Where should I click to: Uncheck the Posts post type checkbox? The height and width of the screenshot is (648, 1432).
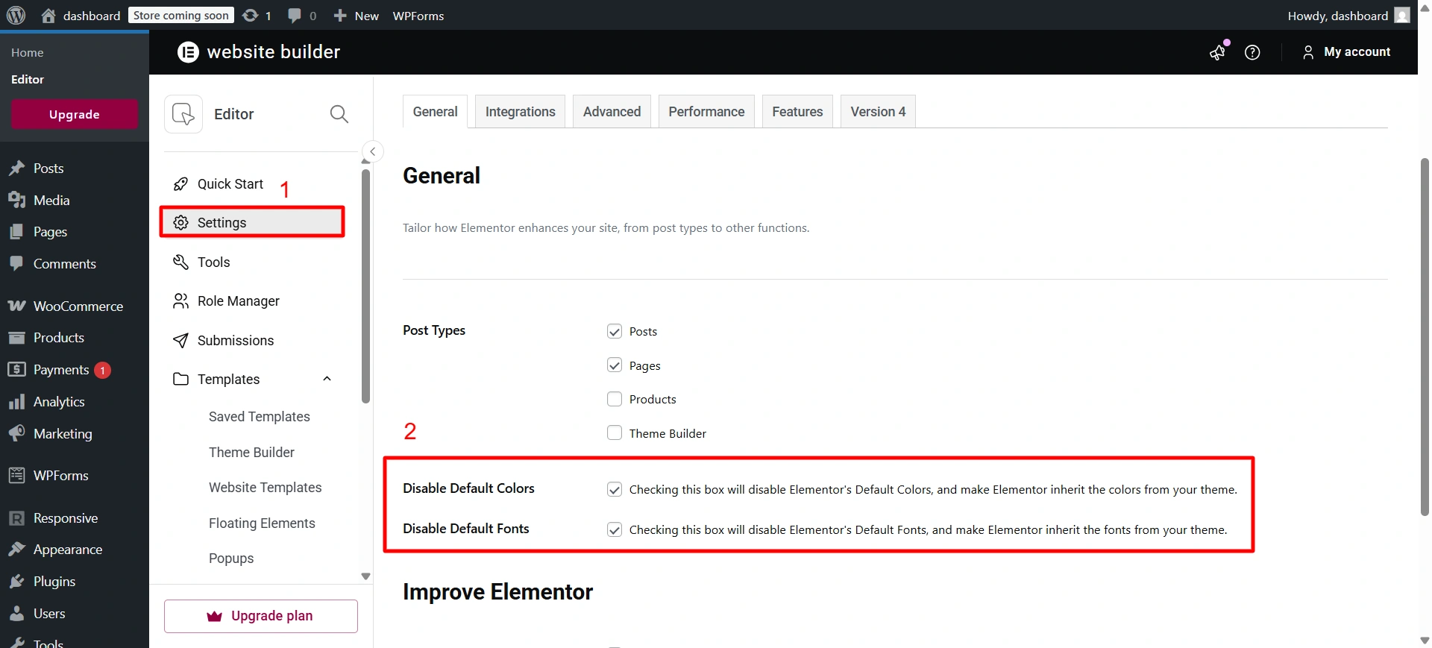[x=615, y=332]
